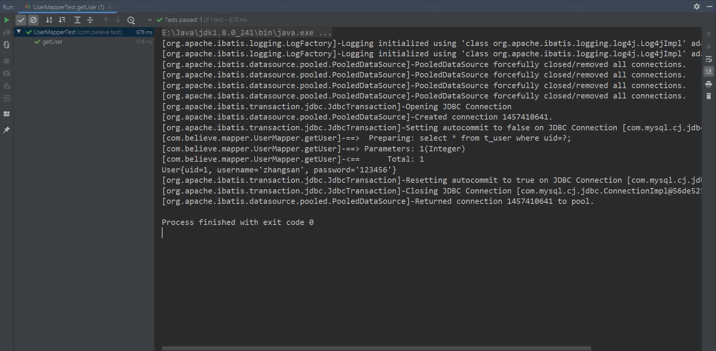Open Run window settings gear
This screenshot has width=716, height=351.
click(697, 7)
